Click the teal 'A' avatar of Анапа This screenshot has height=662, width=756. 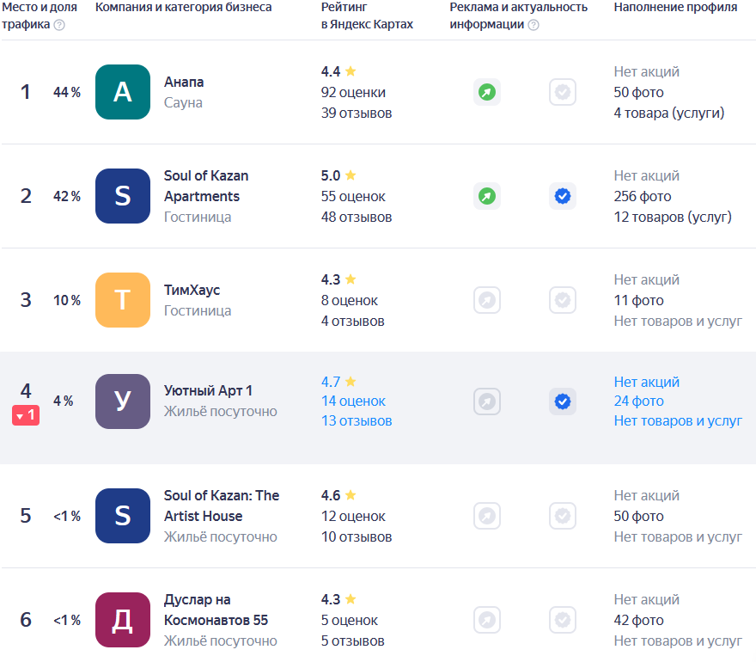click(123, 92)
